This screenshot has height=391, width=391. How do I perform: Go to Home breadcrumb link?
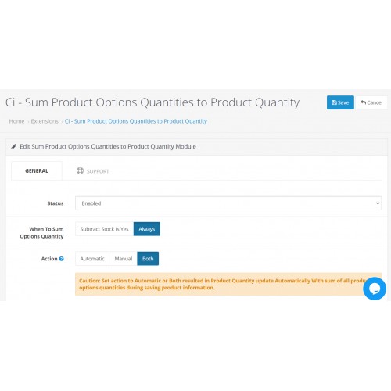click(16, 121)
